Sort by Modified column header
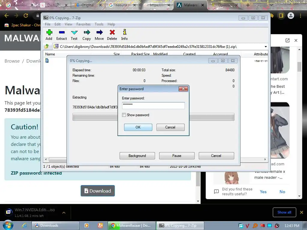 (166, 54)
